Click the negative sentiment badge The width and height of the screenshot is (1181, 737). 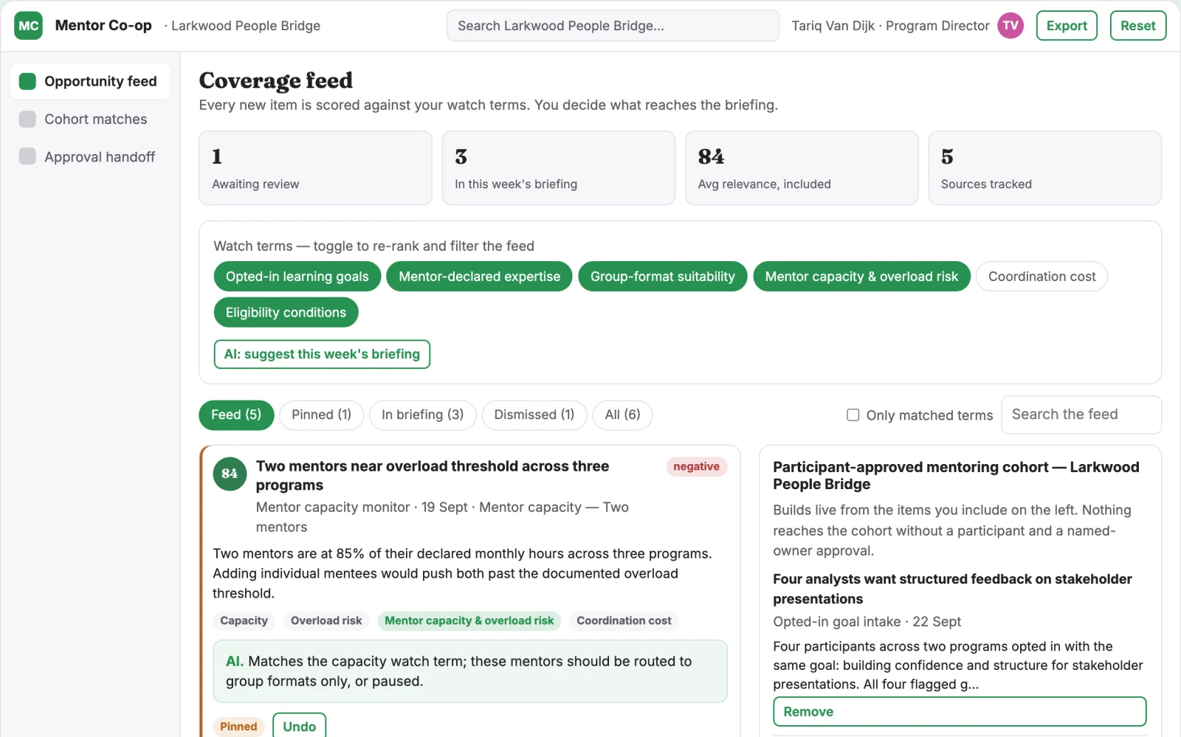pos(696,467)
